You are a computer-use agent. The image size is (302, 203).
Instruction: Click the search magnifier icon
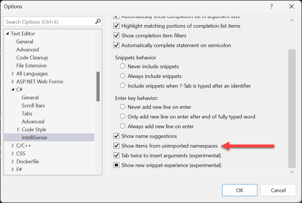pos(98,21)
